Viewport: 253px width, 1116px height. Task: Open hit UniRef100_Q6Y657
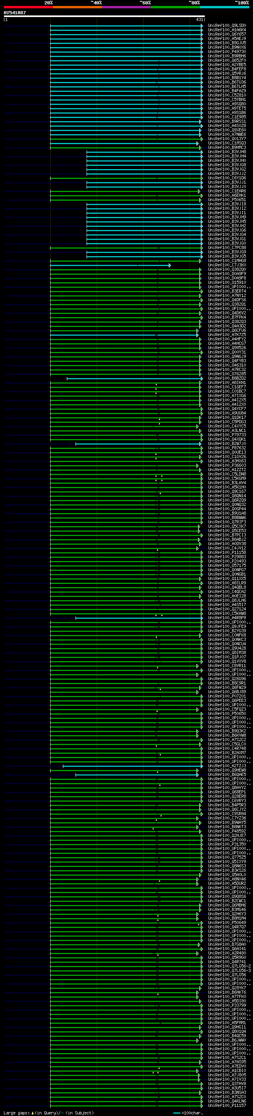pos(227,34)
